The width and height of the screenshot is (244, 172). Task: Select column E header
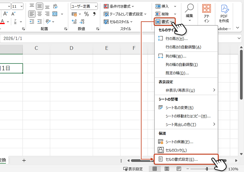pos(106,48)
